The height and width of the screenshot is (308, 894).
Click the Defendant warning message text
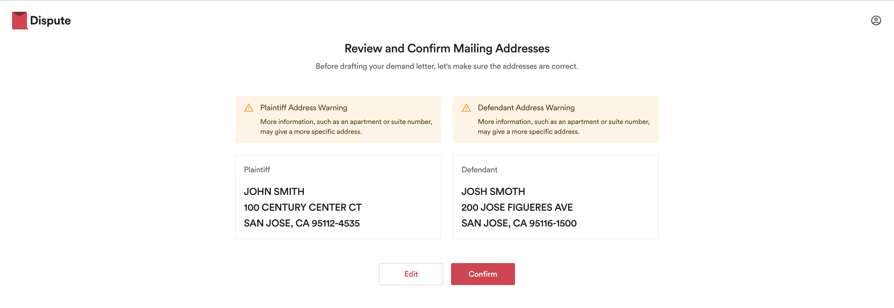point(563,126)
